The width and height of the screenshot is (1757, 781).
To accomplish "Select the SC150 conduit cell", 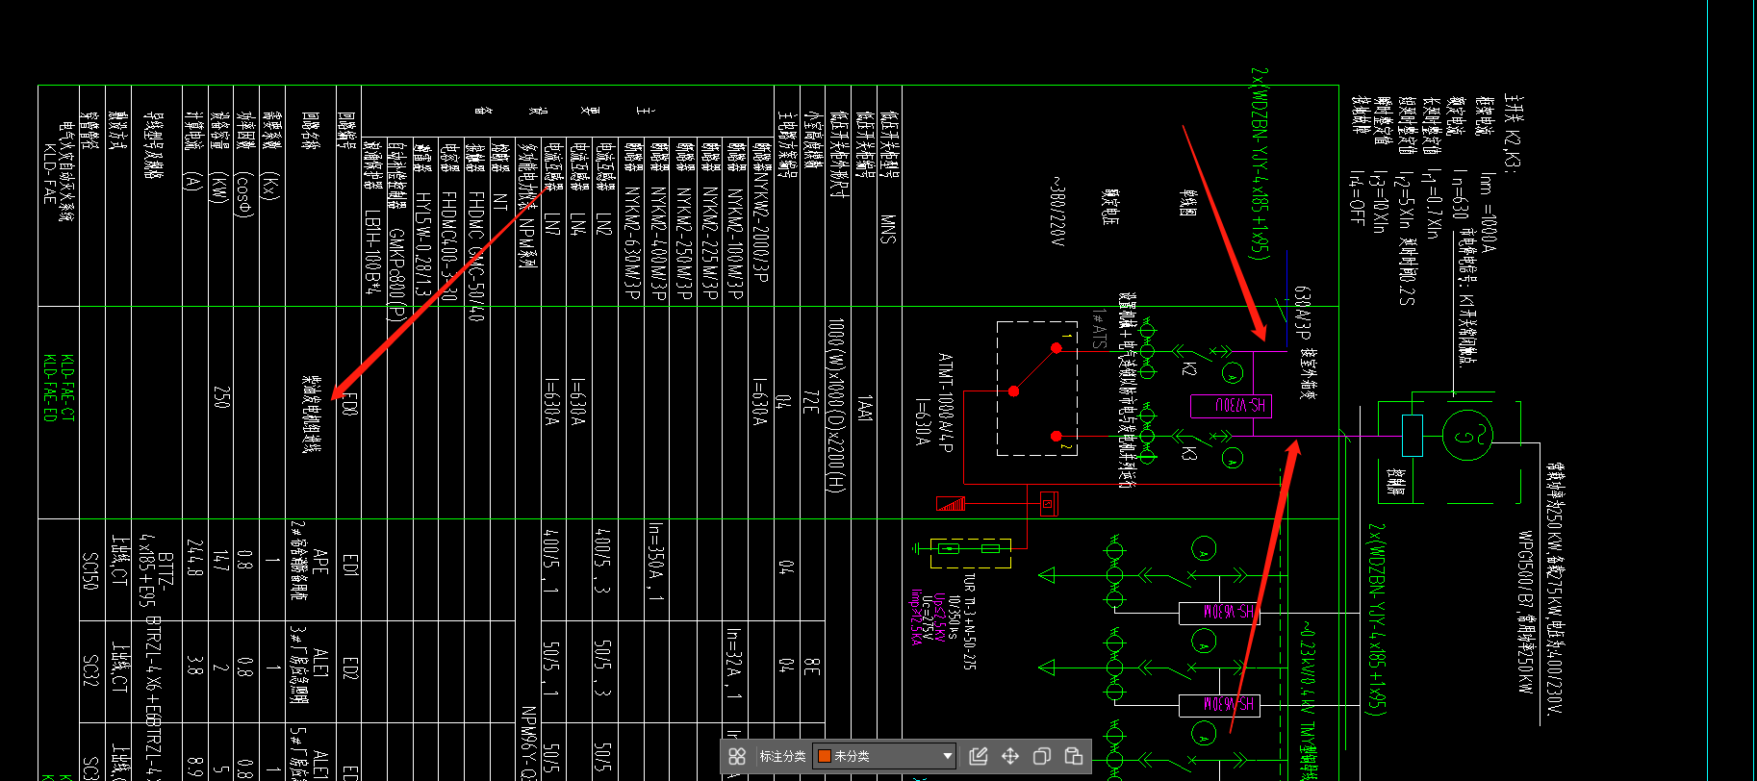I will coord(89,571).
